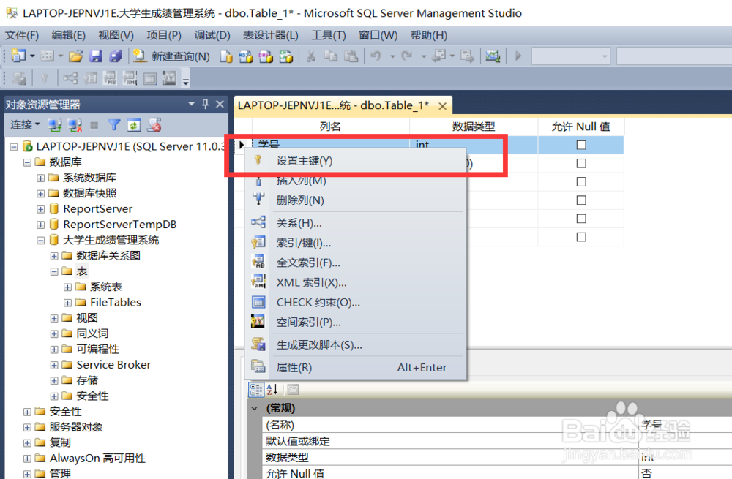
Task: Open the 表设计器(L) menu
Action: point(270,35)
